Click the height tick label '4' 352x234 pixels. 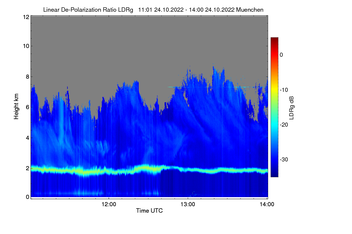[27, 137]
